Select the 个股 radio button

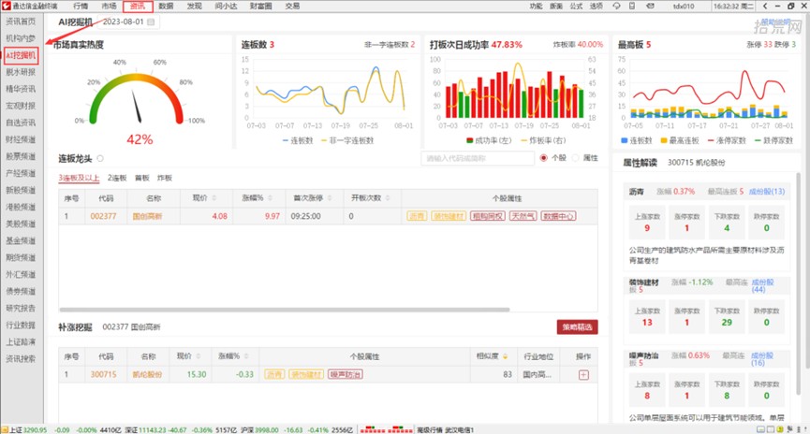(543, 158)
